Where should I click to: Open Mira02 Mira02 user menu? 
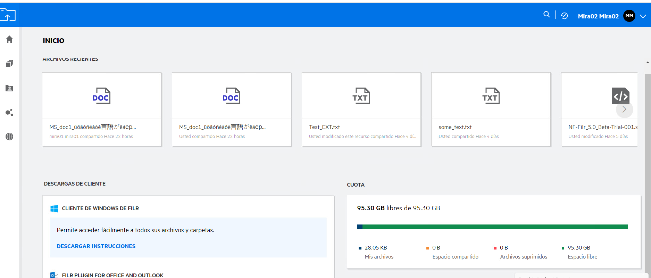coord(598,16)
